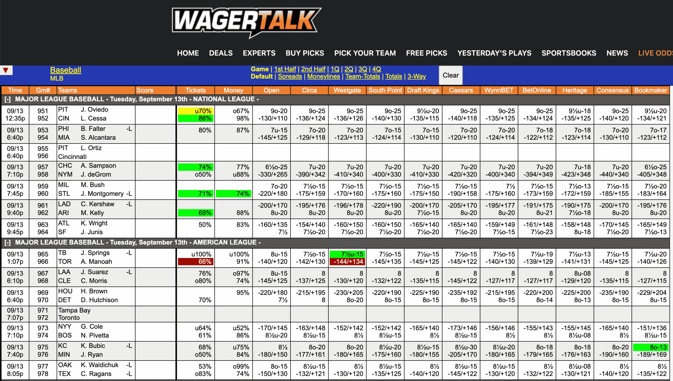
Task: Click the Time column header
Action: point(15,90)
